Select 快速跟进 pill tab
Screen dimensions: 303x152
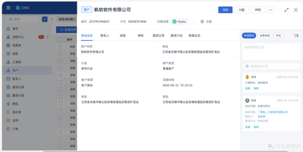(249, 36)
